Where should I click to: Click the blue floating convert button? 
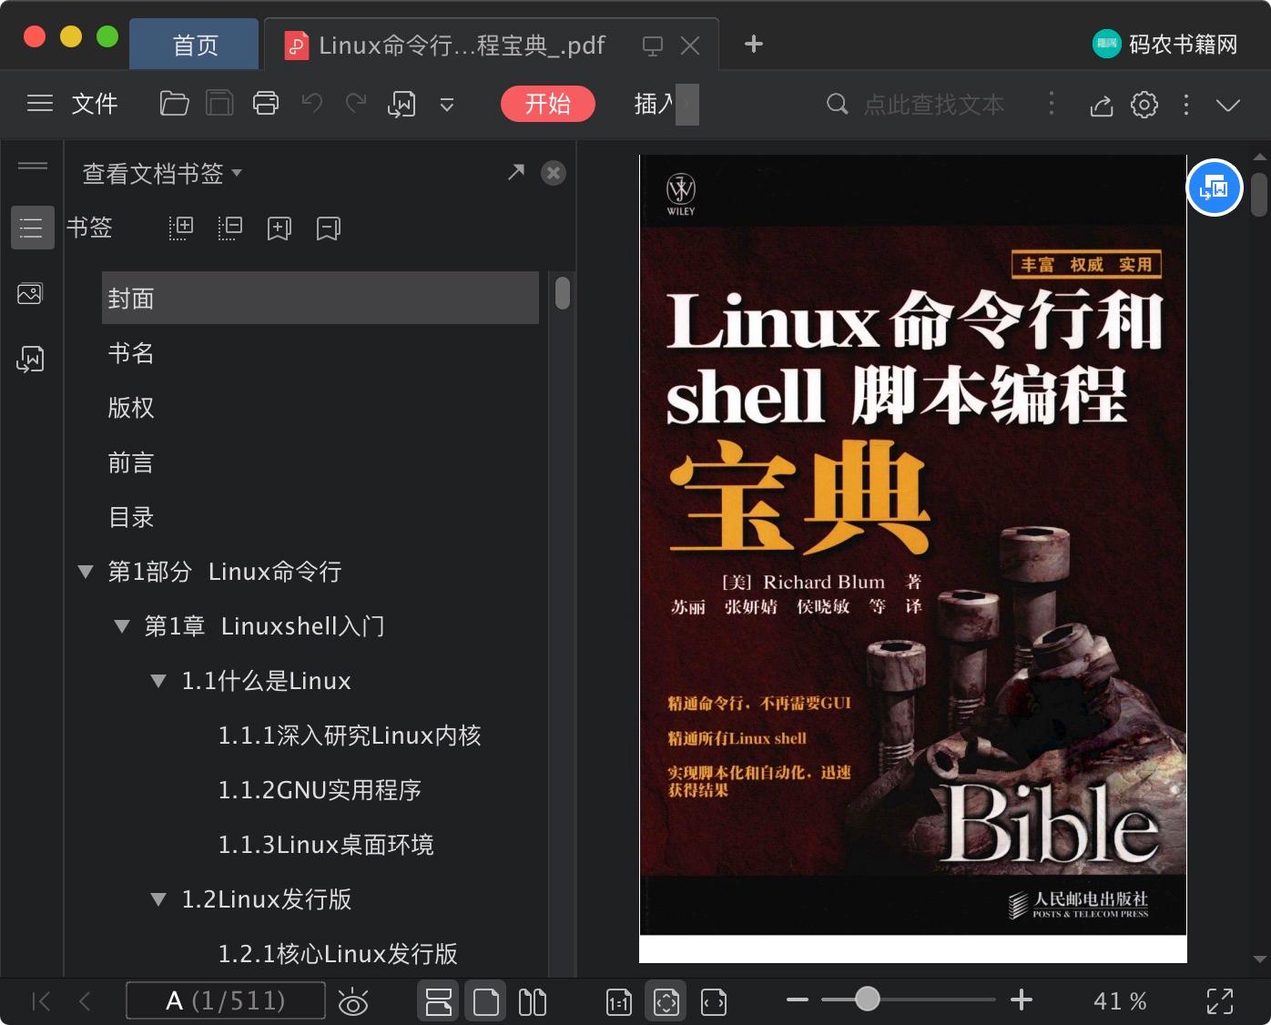point(1215,188)
